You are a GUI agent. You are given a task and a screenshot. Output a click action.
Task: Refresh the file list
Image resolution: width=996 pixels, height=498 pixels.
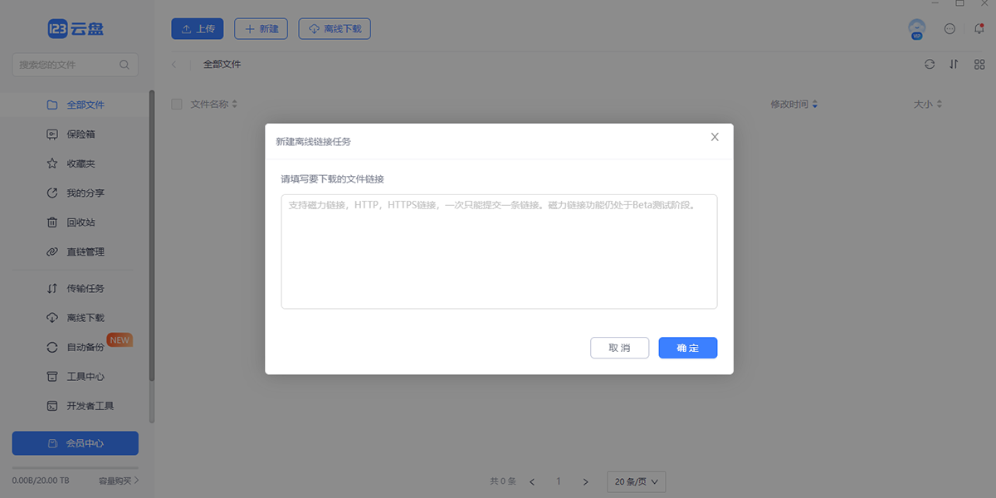pos(928,64)
